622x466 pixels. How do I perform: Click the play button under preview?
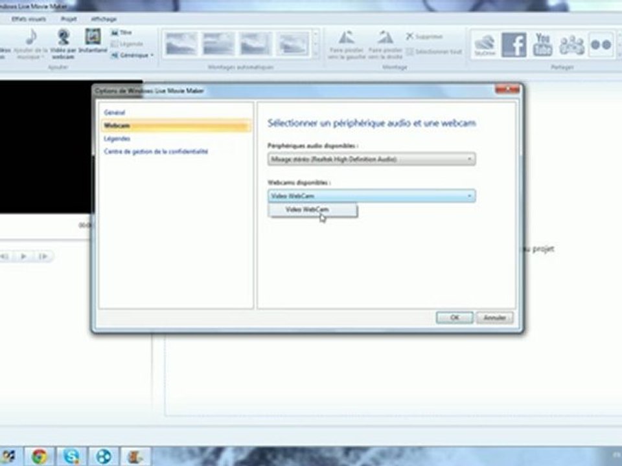pyautogui.click(x=23, y=256)
